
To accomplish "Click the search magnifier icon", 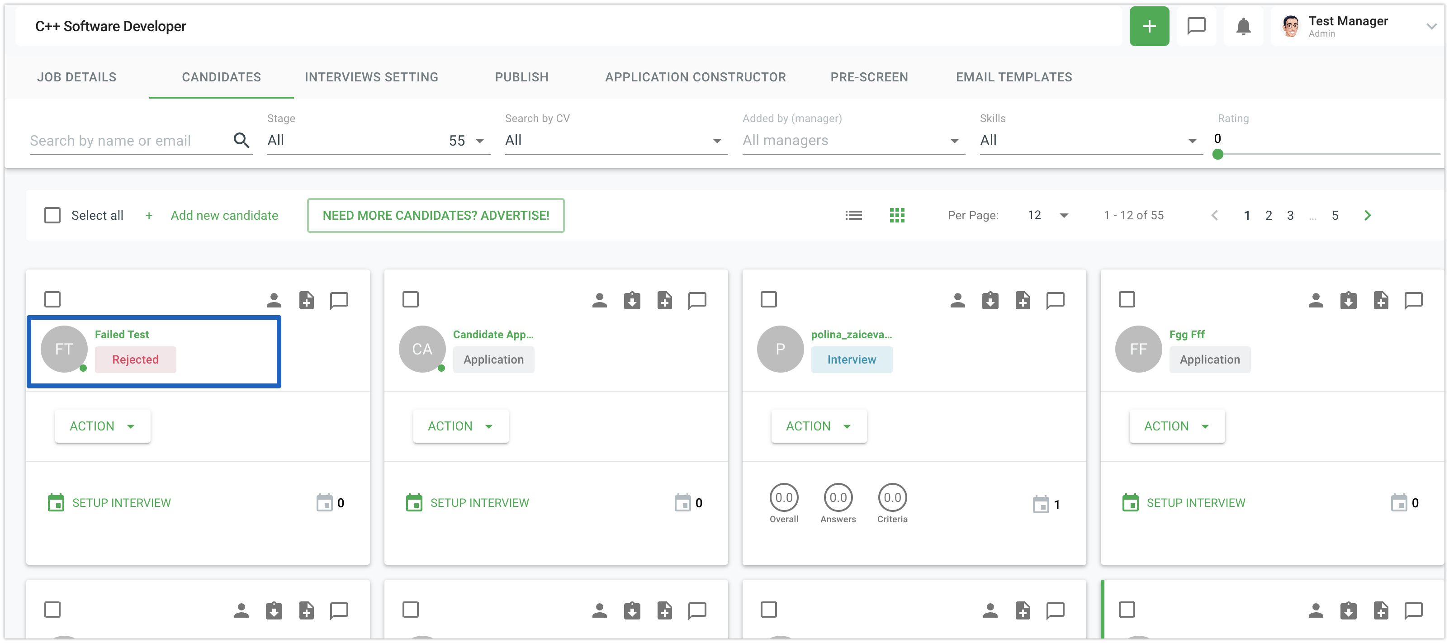I will click(x=241, y=140).
